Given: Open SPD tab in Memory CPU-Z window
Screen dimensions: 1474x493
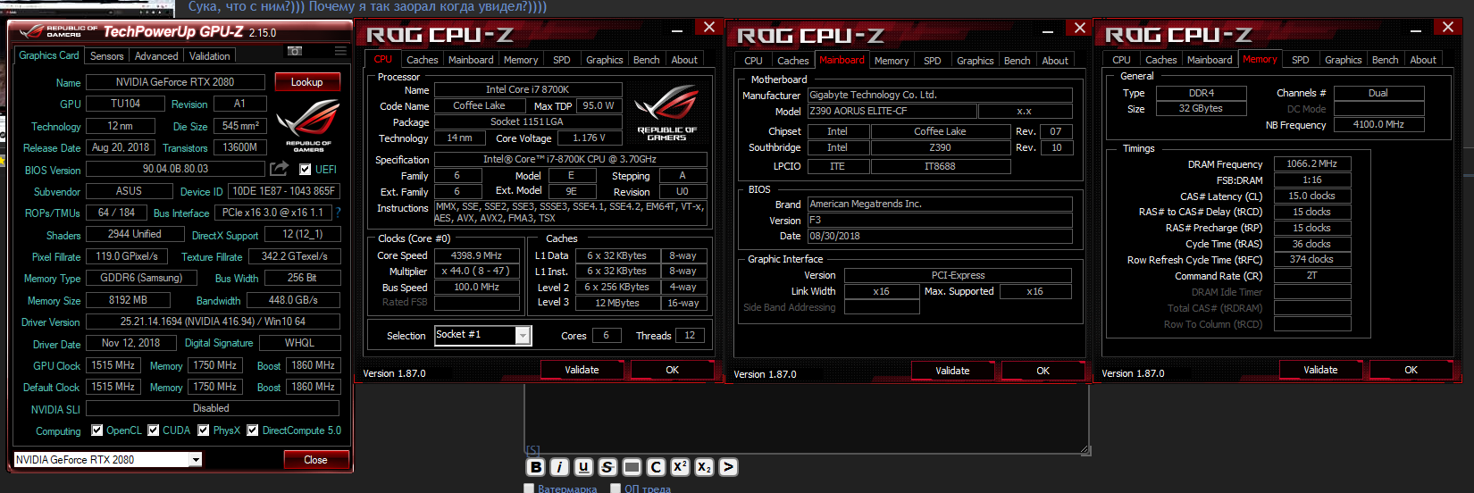Looking at the screenshot, I should tap(1301, 60).
